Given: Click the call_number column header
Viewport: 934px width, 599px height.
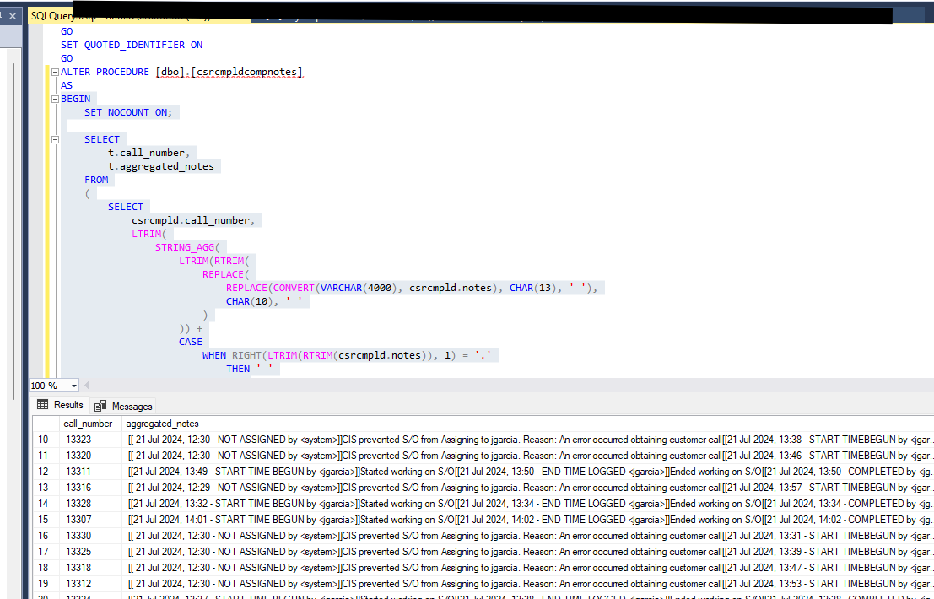Looking at the screenshot, I should point(88,424).
